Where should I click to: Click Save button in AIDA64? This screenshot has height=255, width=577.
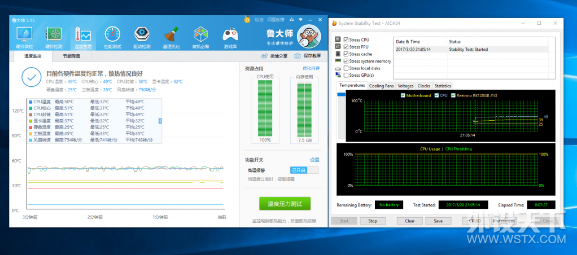438,221
